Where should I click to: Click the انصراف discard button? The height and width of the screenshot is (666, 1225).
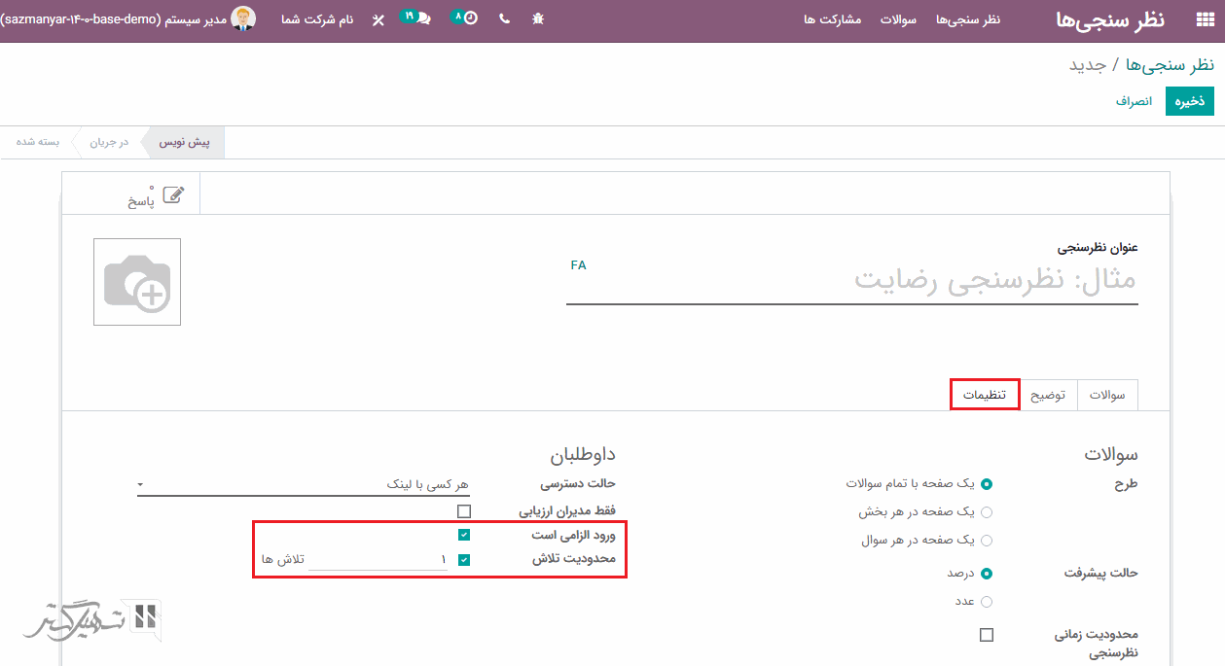coord(1134,101)
